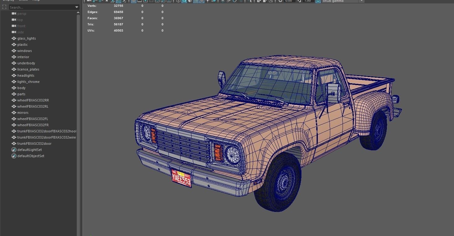Click the Verts count 32755
454x236 pixels.
coord(119,6)
